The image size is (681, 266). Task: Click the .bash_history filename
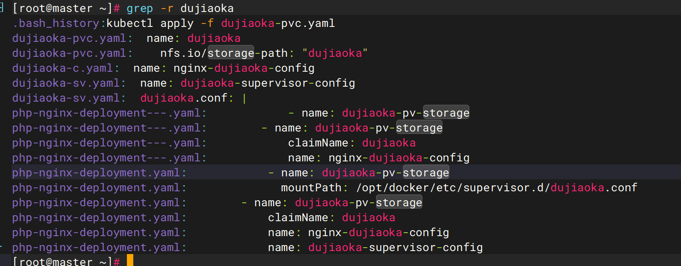56,23
